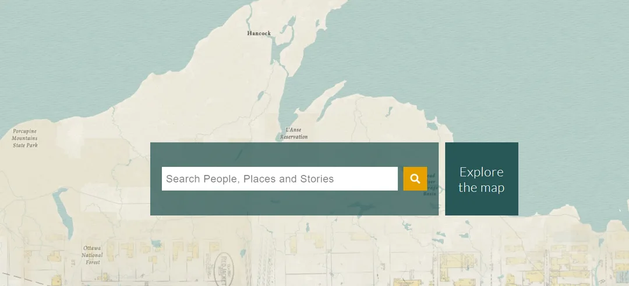Image resolution: width=629 pixels, height=286 pixels.
Task: Click the teal search panel left of the input
Action: pos(156,178)
